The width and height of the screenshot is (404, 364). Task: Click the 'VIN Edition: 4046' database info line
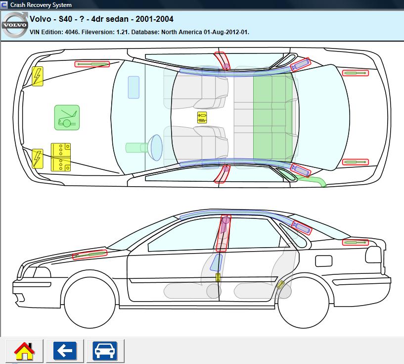pos(139,32)
